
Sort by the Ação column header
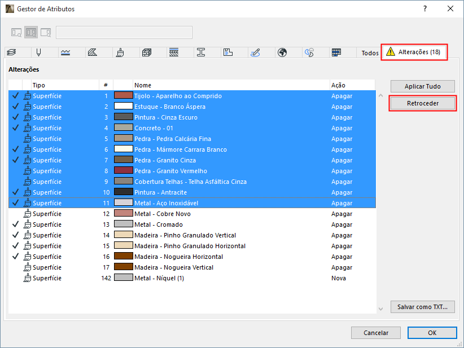[352, 85]
